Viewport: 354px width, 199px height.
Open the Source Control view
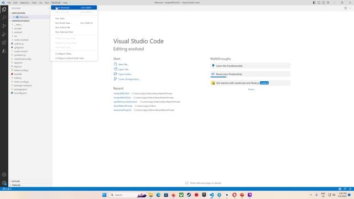point(4,26)
